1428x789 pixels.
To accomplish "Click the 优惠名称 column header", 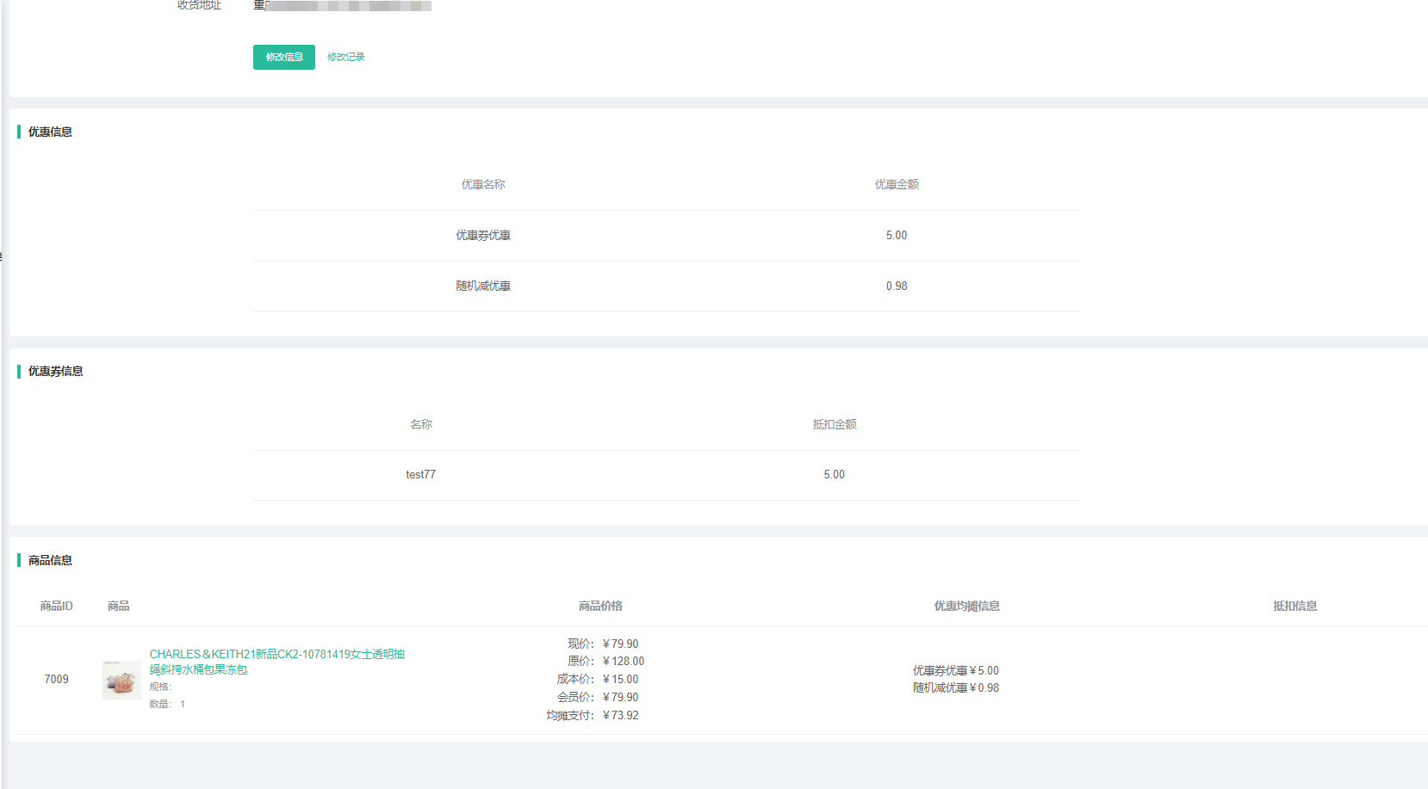I will point(482,184).
